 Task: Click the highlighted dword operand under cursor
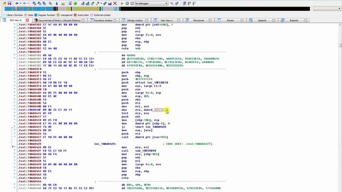coord(156,110)
